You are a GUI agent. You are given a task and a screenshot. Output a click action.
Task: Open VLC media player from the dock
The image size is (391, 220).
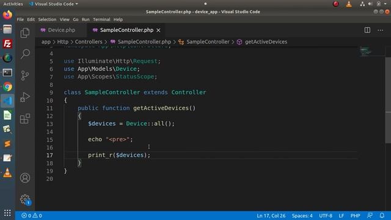pos(7,172)
